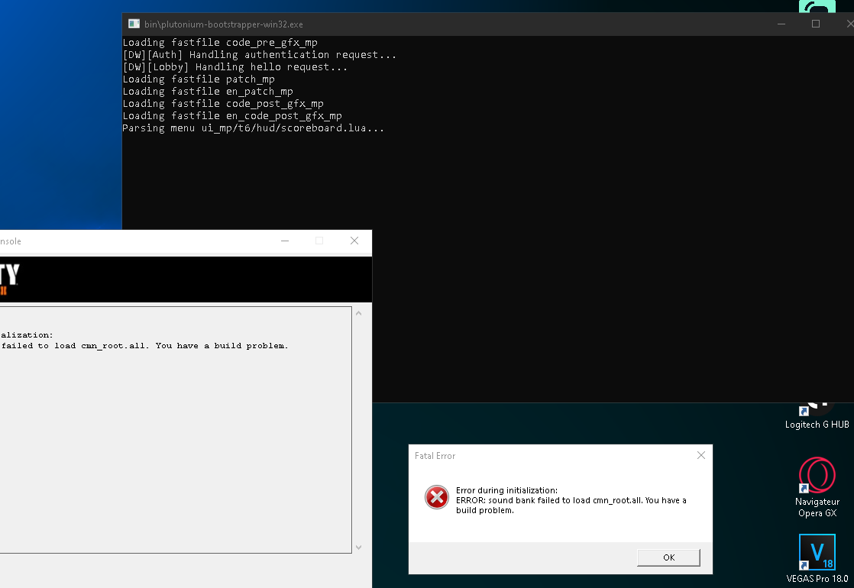Click the sound bank error message text
Image resolution: width=854 pixels, height=588 pixels.
pyautogui.click(x=571, y=500)
